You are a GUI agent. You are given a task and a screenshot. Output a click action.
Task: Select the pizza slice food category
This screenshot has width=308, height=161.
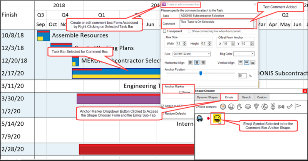256,107
